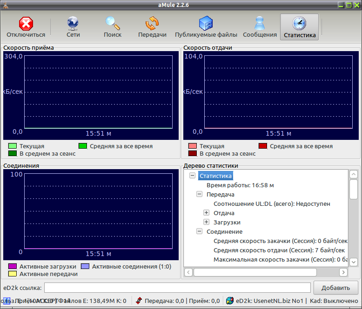This screenshot has width=362, height=309.
Task: Click download Средняя за все время swatch
Action: pyautogui.click(x=83, y=146)
